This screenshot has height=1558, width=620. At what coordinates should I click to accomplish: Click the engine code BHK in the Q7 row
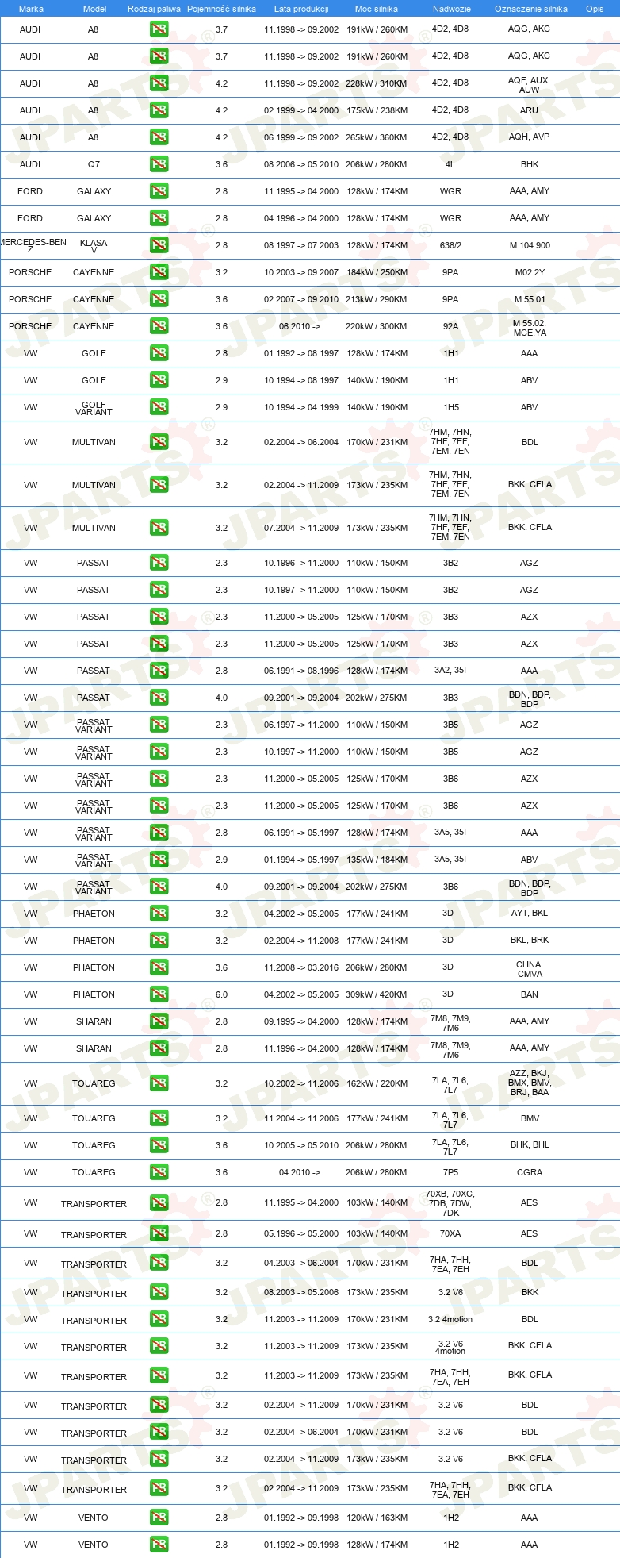point(530,164)
